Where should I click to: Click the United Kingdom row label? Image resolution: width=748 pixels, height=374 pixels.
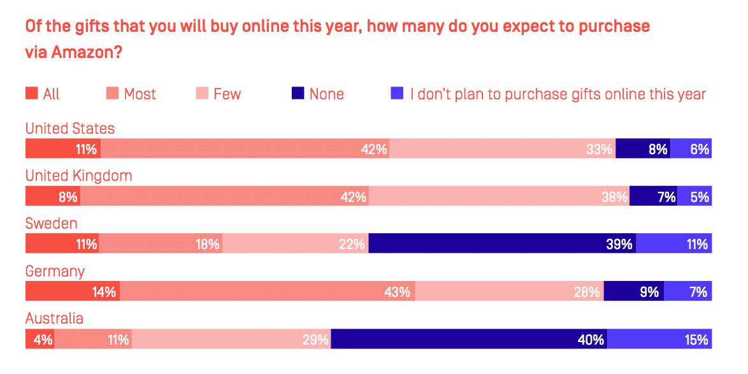click(78, 176)
